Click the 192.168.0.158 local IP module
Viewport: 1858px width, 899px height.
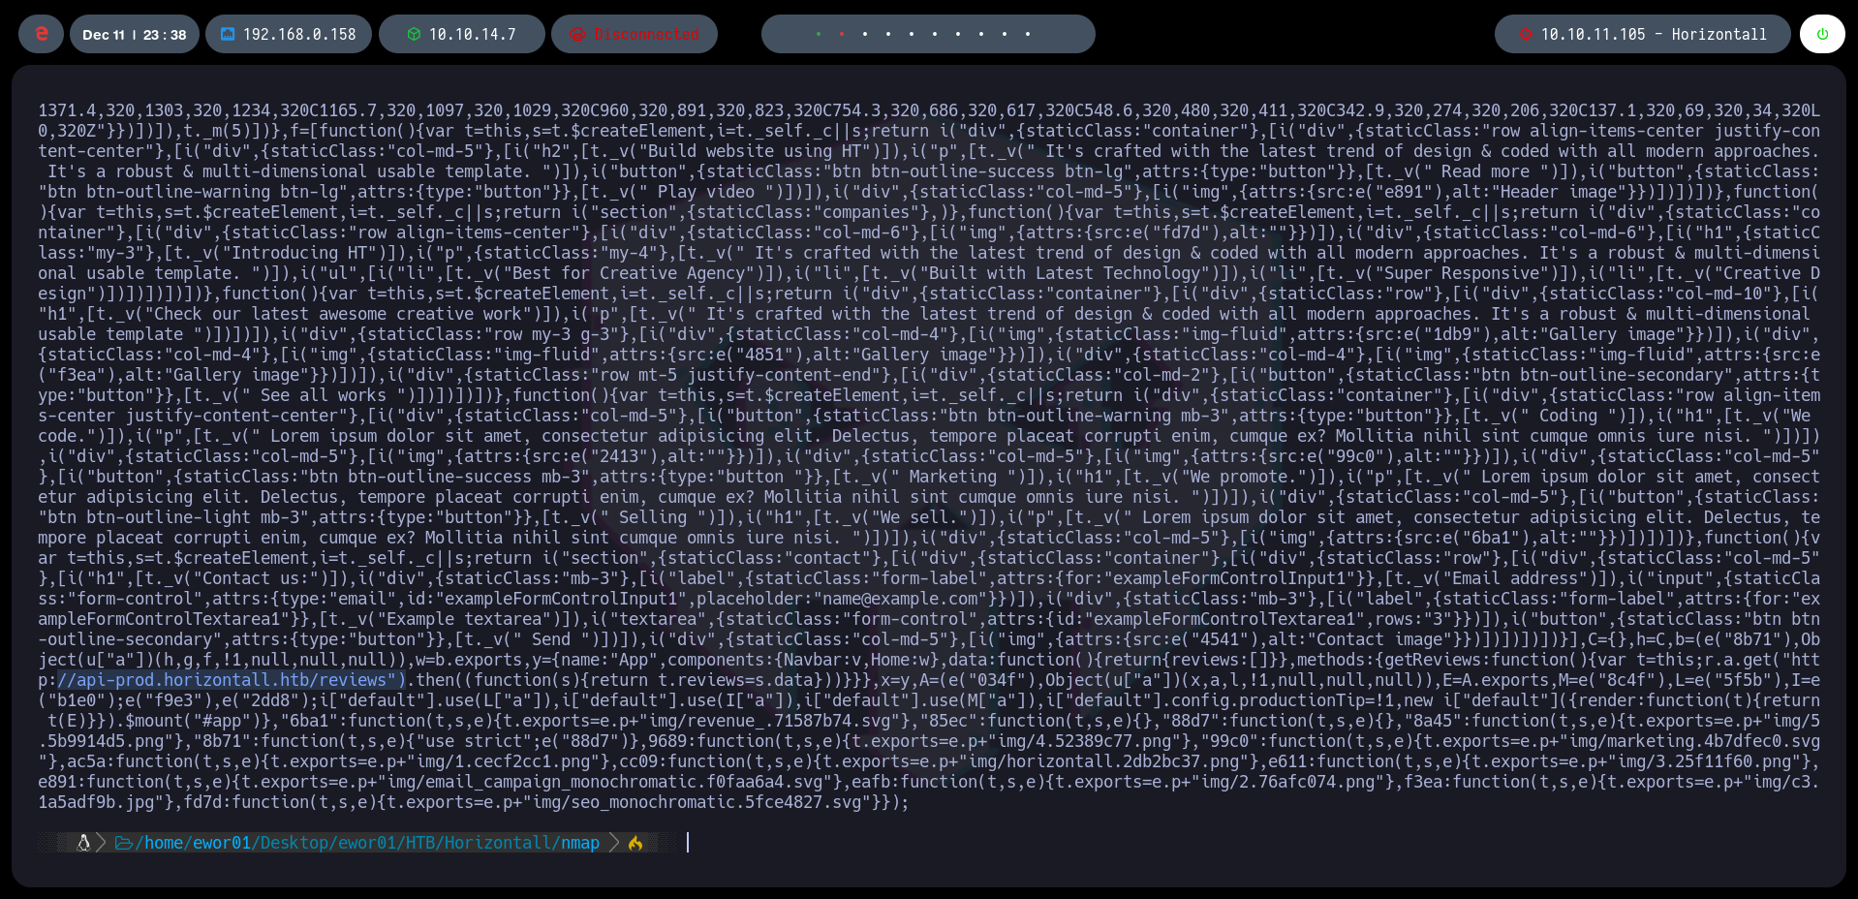[289, 34]
